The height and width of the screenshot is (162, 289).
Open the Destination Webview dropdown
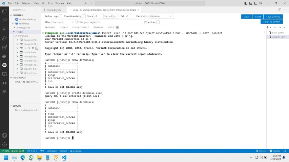point(161,16)
